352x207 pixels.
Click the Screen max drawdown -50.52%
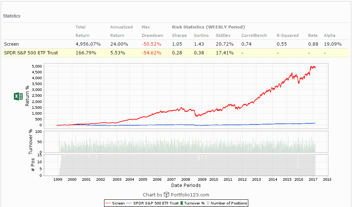pyautogui.click(x=151, y=44)
